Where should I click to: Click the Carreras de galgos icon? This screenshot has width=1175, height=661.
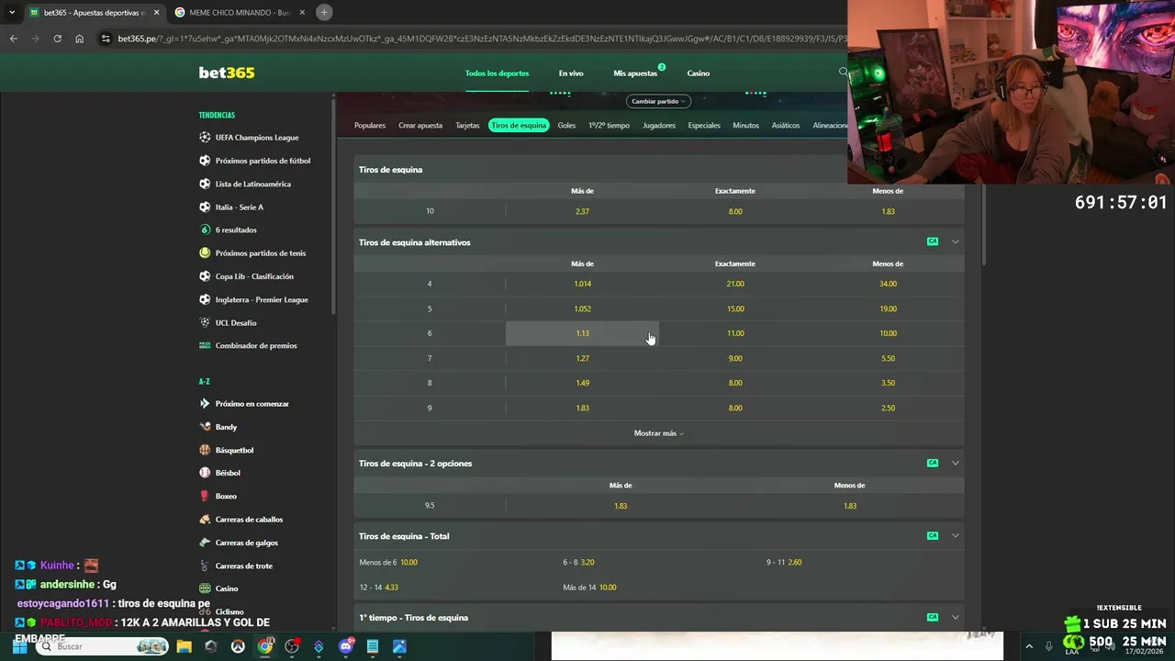coord(205,543)
